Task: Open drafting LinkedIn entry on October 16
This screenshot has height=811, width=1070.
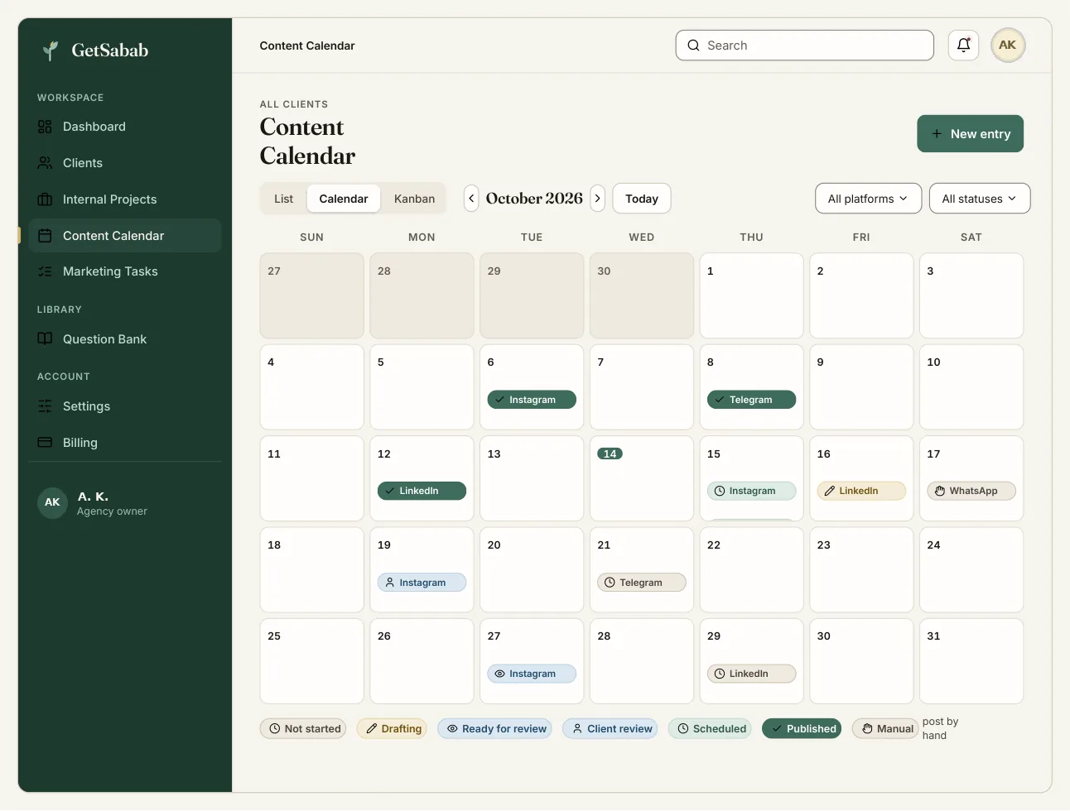Action: (861, 491)
